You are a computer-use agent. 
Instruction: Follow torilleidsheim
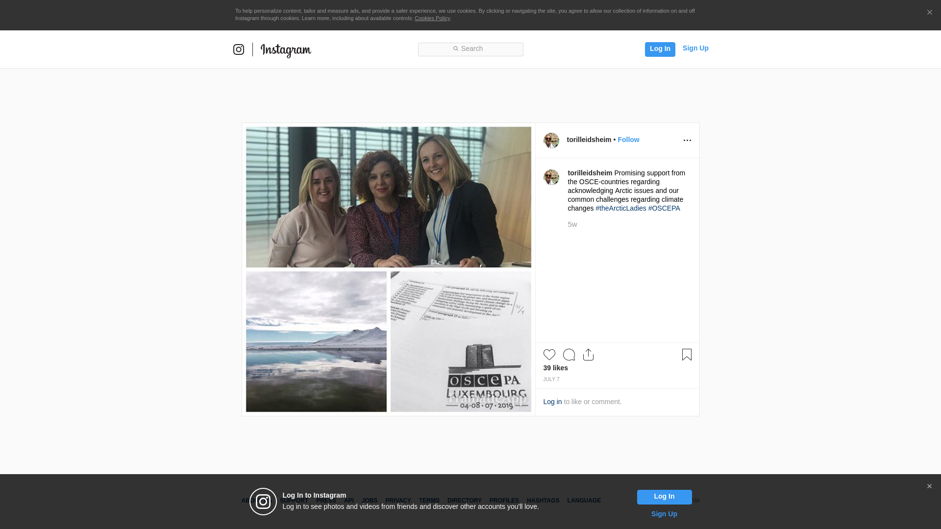pos(628,140)
